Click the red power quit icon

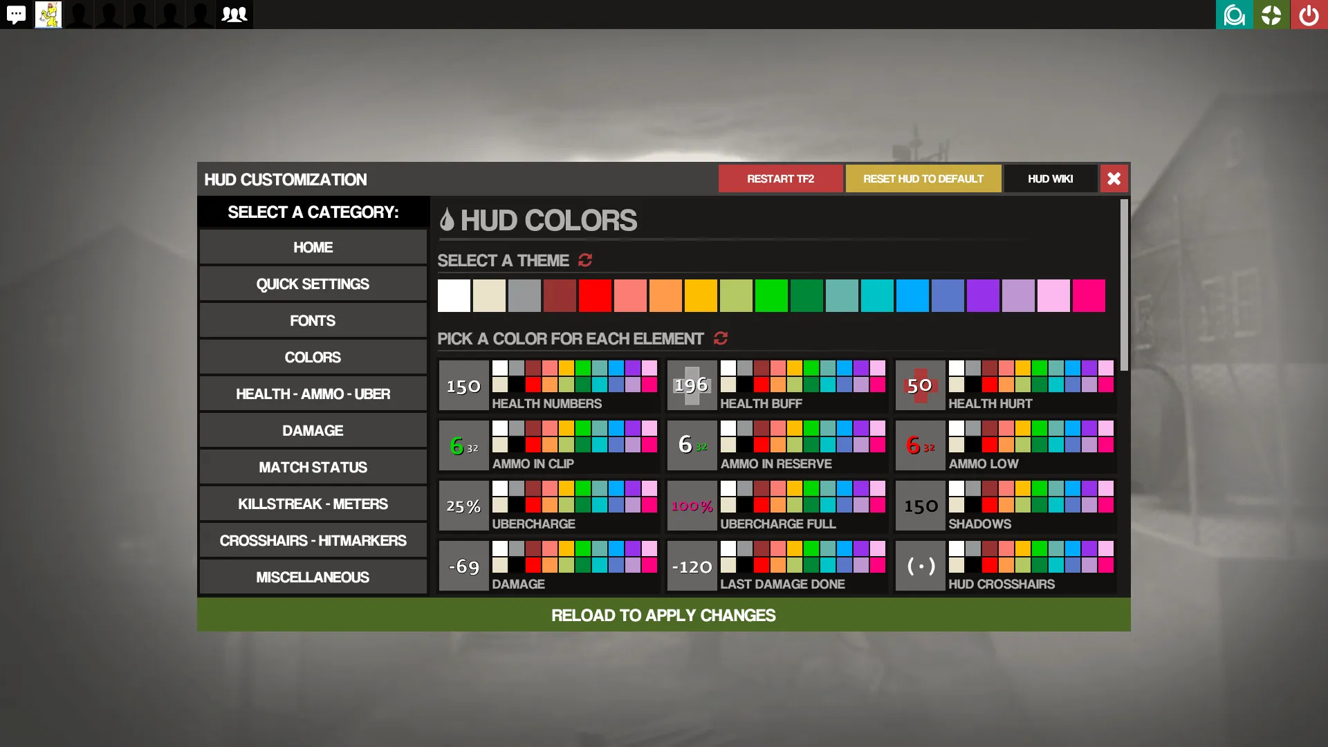coord(1309,15)
